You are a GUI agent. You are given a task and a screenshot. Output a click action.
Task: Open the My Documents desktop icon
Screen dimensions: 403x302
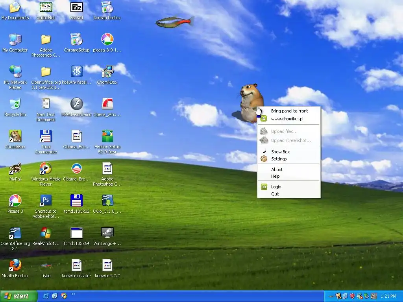click(15, 10)
